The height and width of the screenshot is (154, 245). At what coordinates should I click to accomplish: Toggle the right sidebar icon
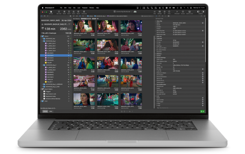[x=203, y=12]
